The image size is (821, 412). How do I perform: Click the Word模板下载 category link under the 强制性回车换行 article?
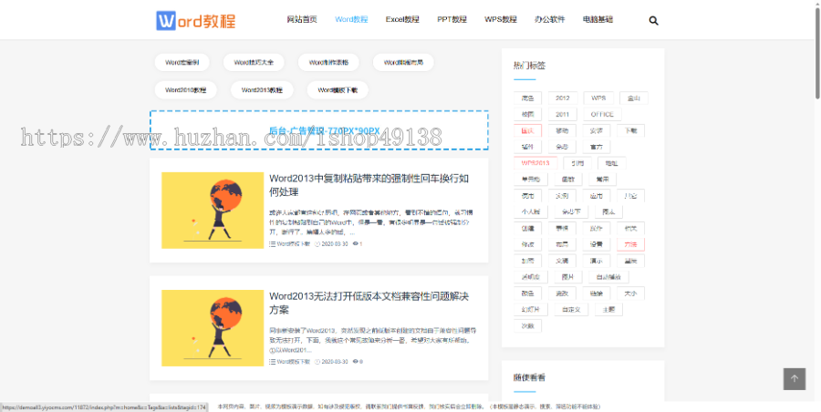point(293,244)
